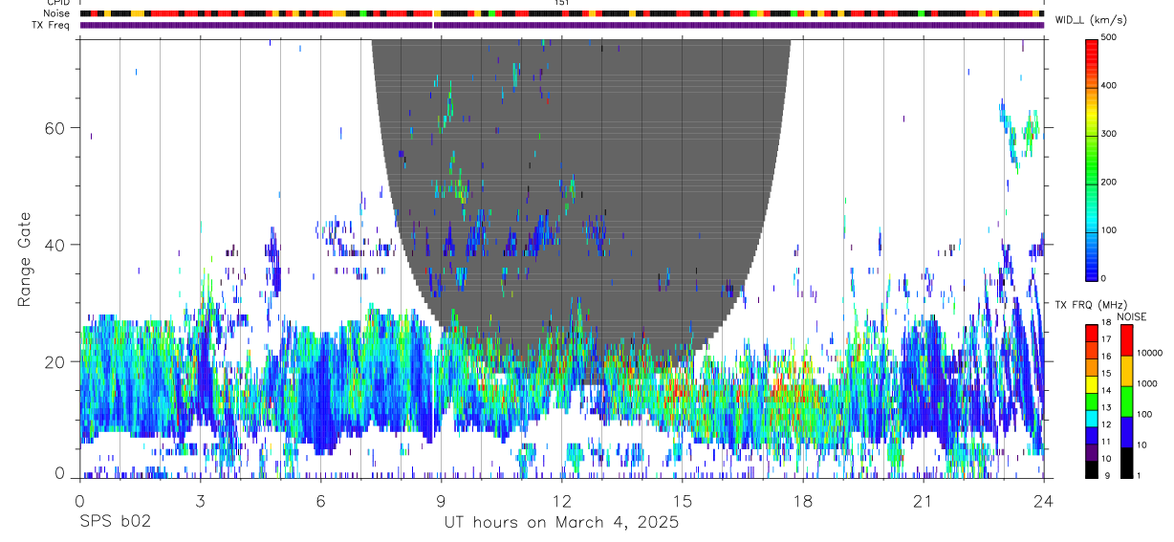Screen dimensions: 1174x542
Task: Click the TX FRQ (MHz) frequency color bar
Action: point(1092,401)
